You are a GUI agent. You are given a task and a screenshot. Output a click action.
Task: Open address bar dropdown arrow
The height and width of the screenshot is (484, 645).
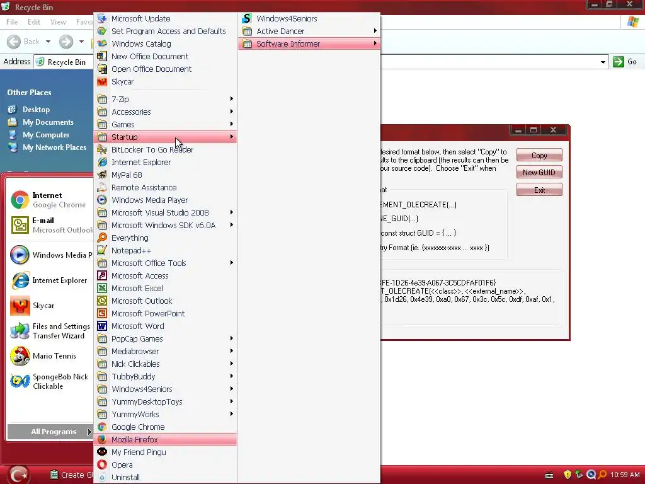[603, 62]
